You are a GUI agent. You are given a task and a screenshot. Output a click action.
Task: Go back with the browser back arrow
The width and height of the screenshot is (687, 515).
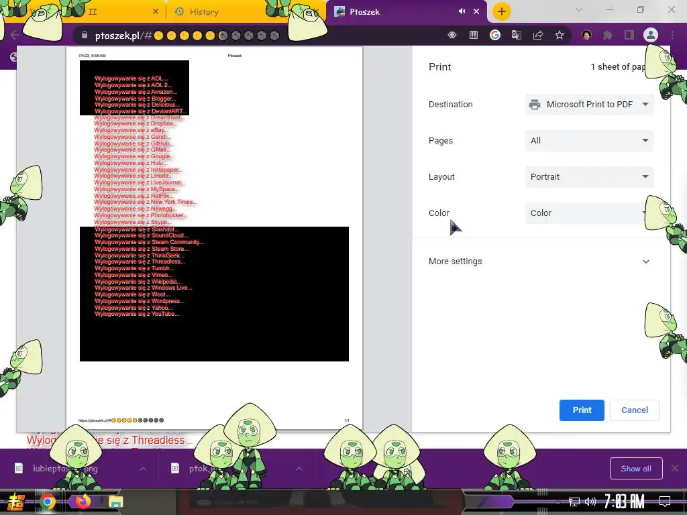[14, 35]
